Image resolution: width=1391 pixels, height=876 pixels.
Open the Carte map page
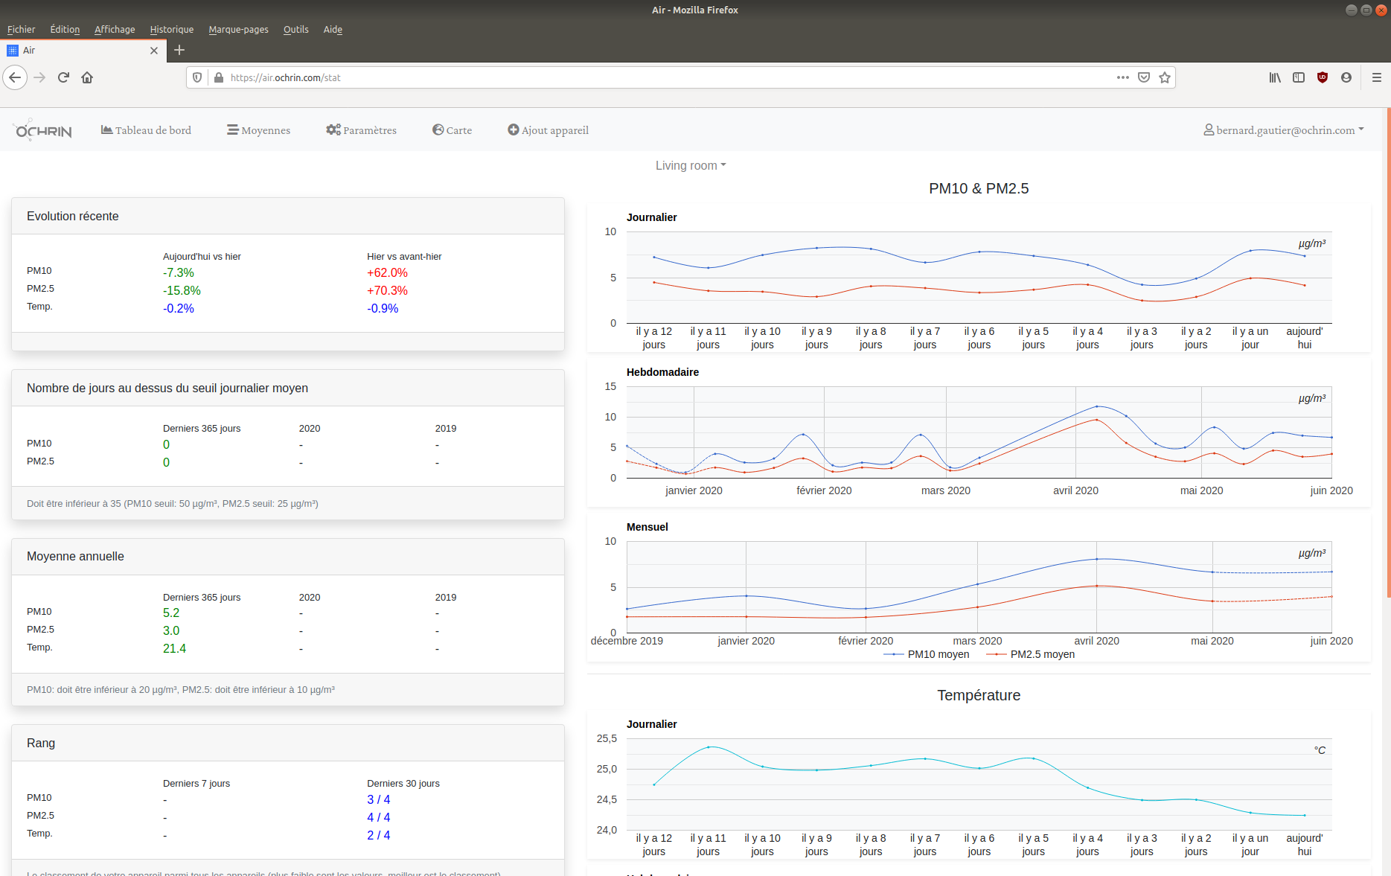point(452,130)
